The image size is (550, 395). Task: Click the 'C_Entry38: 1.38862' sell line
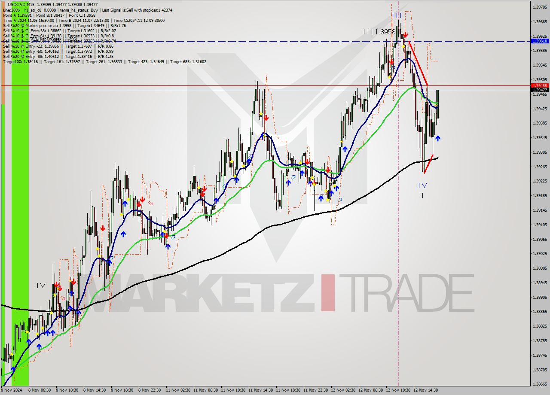pyautogui.click(x=59, y=30)
